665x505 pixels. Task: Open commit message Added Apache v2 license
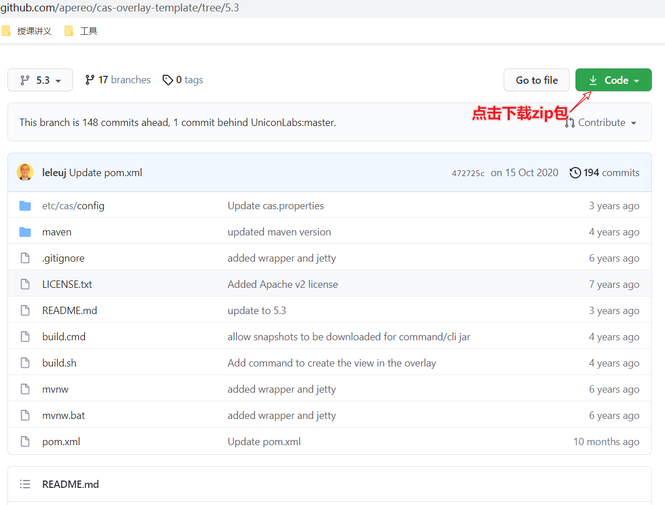click(x=282, y=284)
